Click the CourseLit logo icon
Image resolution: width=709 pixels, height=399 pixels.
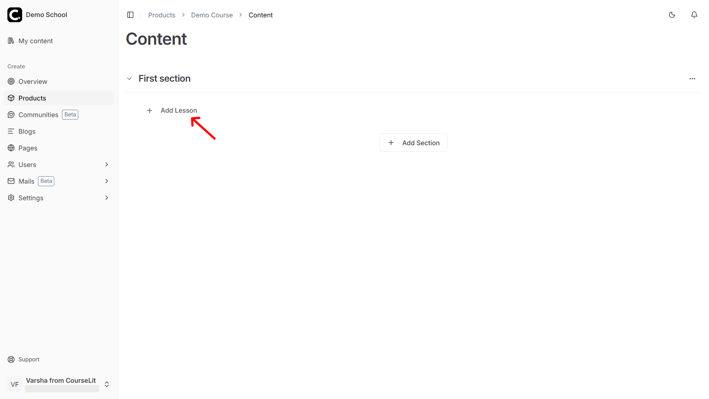point(15,15)
